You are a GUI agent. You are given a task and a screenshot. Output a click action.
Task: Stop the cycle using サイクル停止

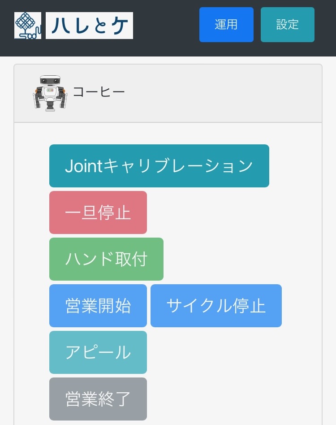click(x=216, y=306)
